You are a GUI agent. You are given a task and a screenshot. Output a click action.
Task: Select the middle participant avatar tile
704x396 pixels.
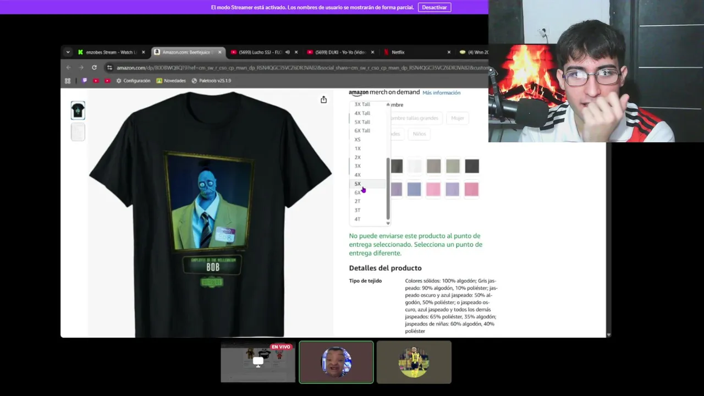[x=336, y=362]
